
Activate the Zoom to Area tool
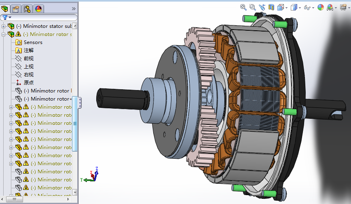(252, 7)
